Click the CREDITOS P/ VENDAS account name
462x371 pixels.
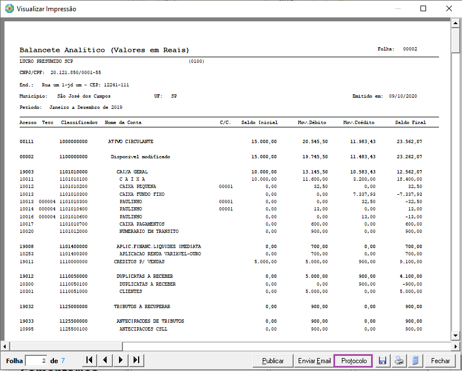point(139,262)
